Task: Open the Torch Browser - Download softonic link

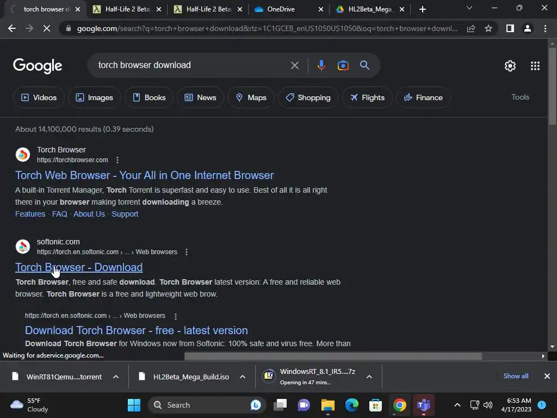Action: 79,267
